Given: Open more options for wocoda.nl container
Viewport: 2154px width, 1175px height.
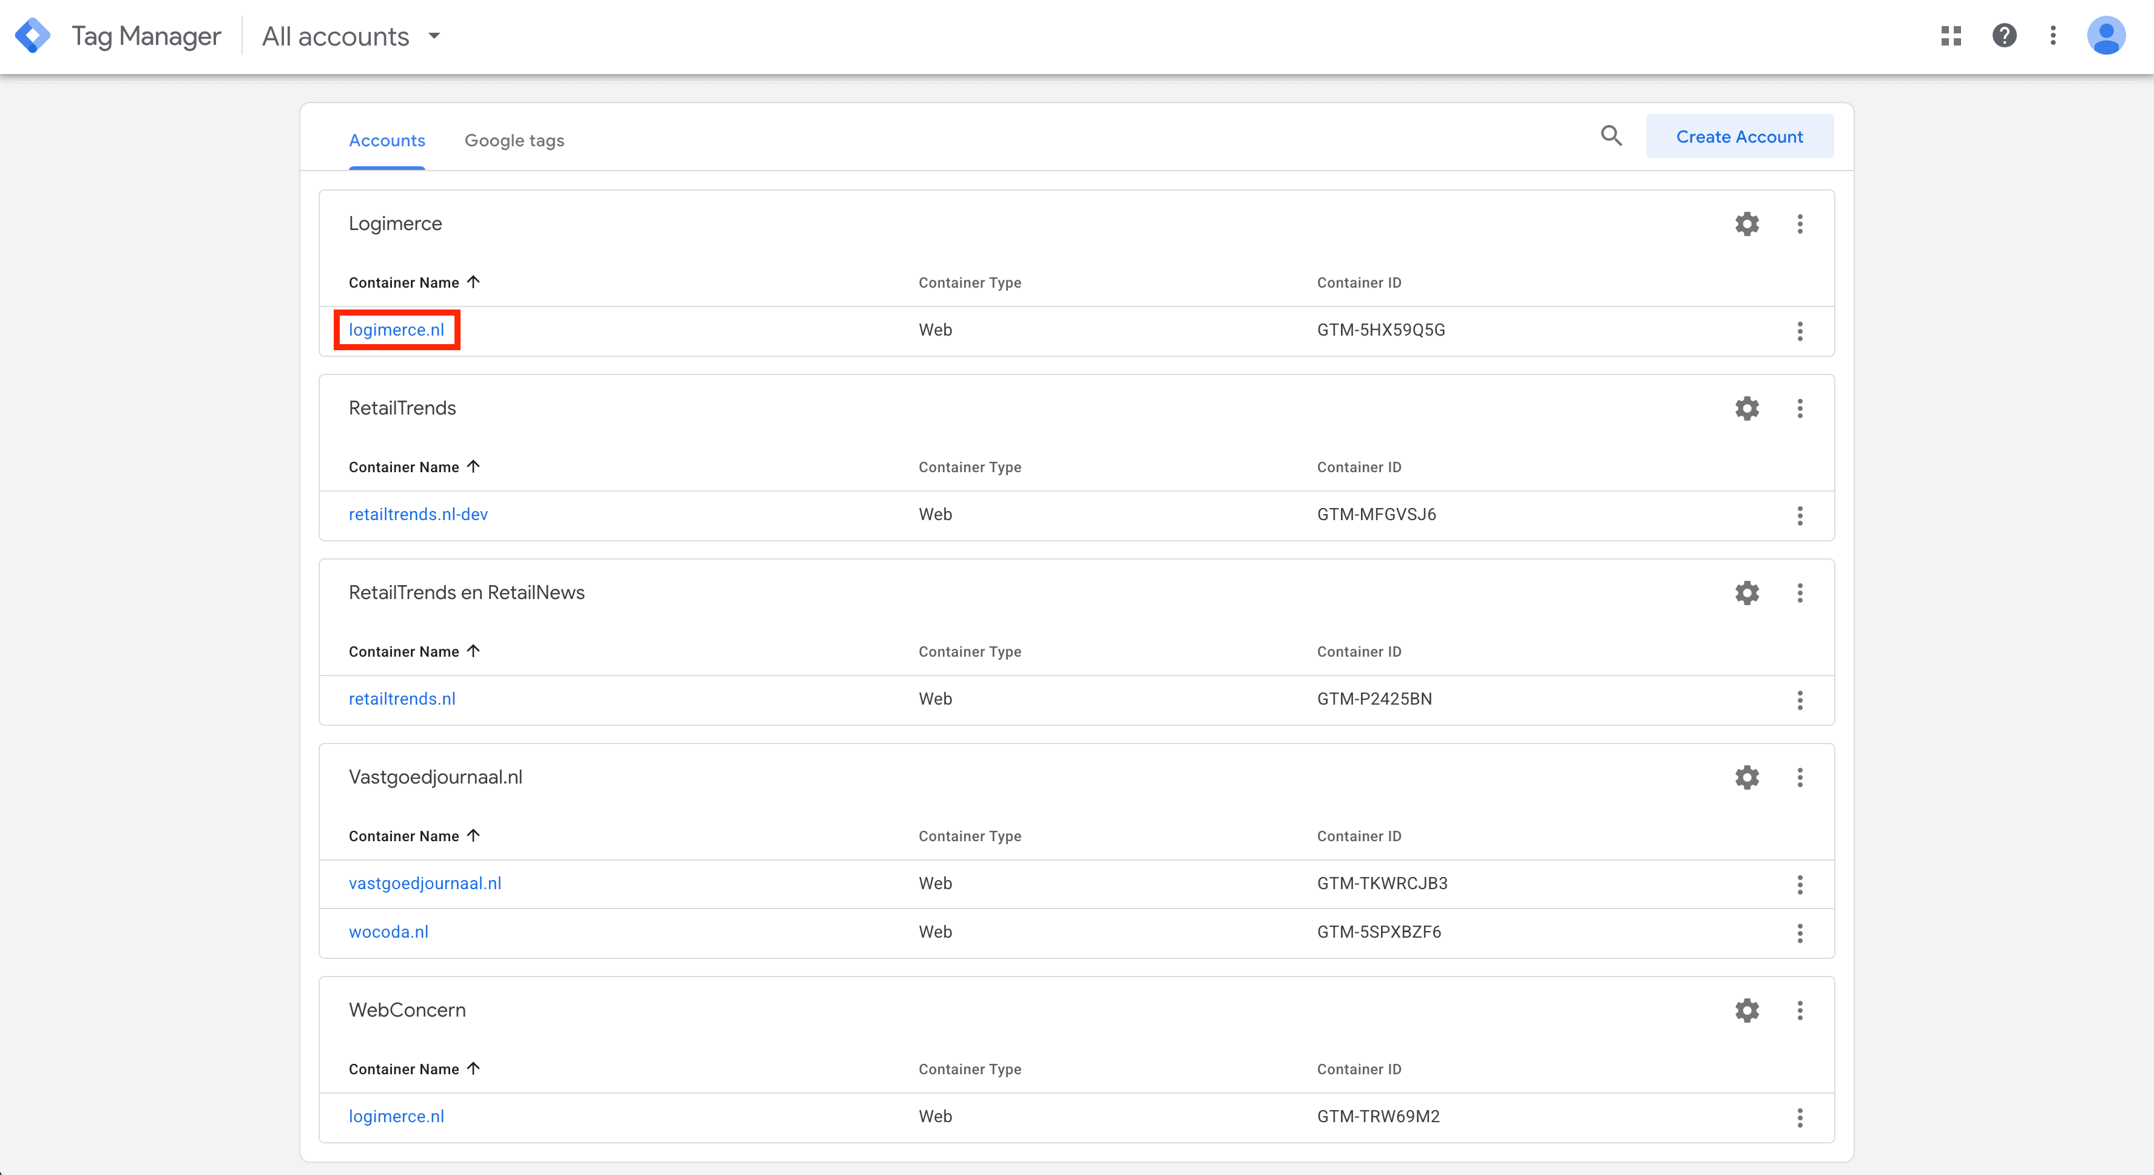Looking at the screenshot, I should (1800, 932).
